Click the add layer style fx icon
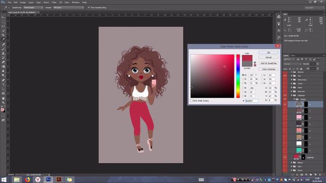Image resolution: width=326 pixels, height=183 pixels. tap(297, 175)
